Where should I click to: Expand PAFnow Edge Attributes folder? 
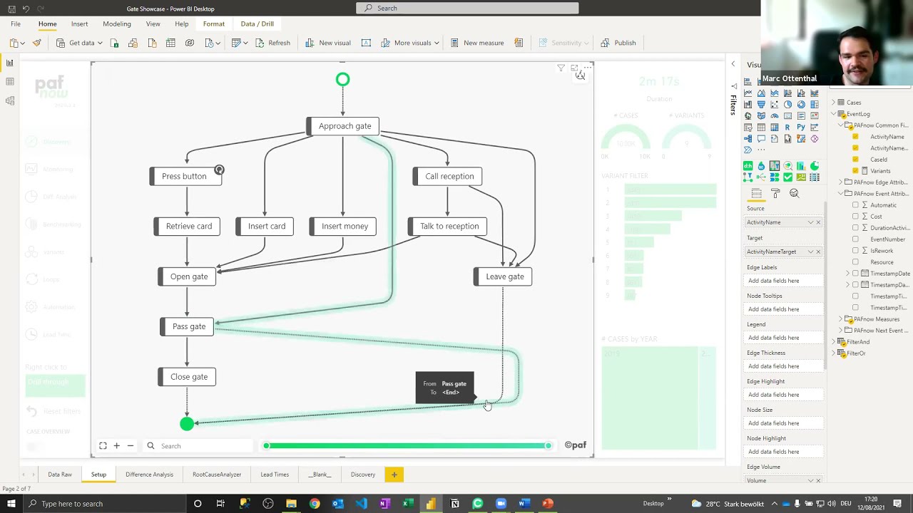[x=840, y=182]
